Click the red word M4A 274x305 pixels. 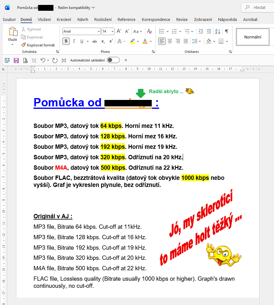pos(61,168)
